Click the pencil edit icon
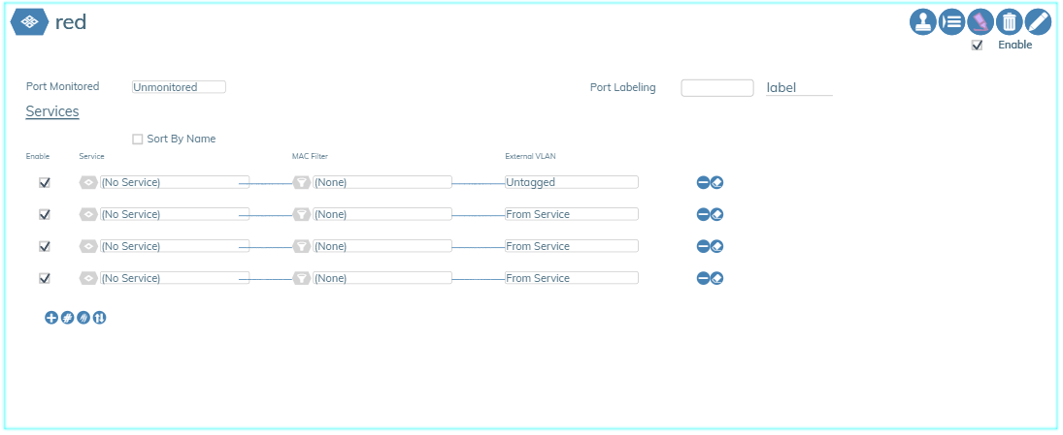 coord(1038,21)
